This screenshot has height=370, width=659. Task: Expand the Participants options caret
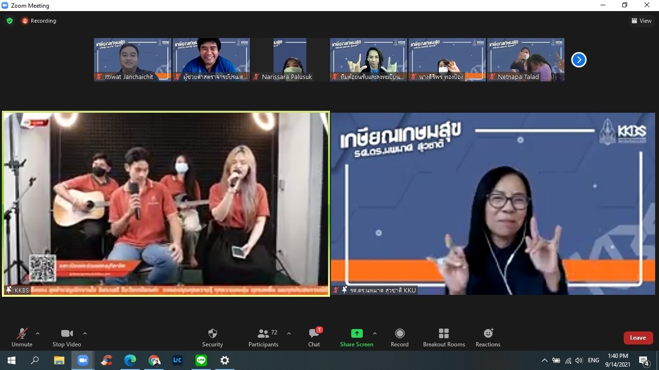click(x=289, y=333)
